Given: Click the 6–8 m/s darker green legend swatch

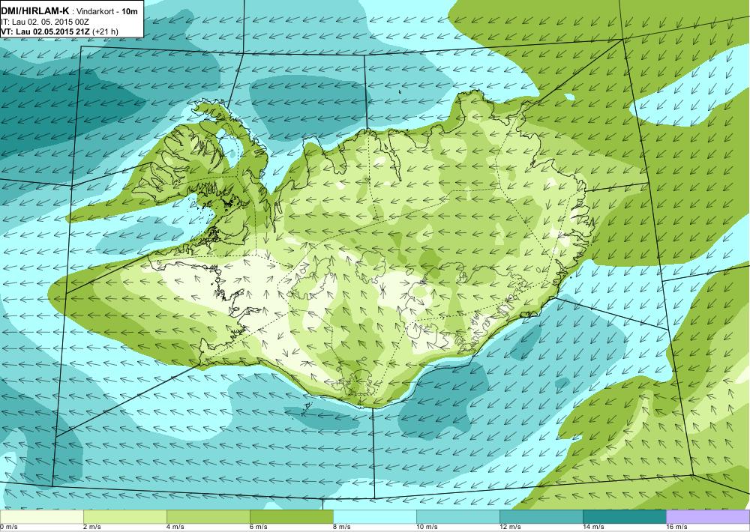Looking at the screenshot, I should [291, 516].
